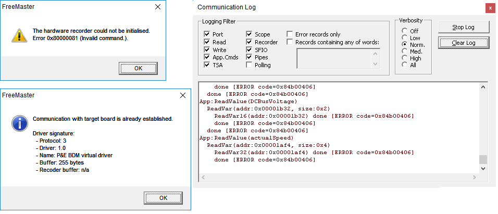The image size is (498, 214).
Task: Click OK in the hardware recorder error dialog
Action: tap(138, 68)
